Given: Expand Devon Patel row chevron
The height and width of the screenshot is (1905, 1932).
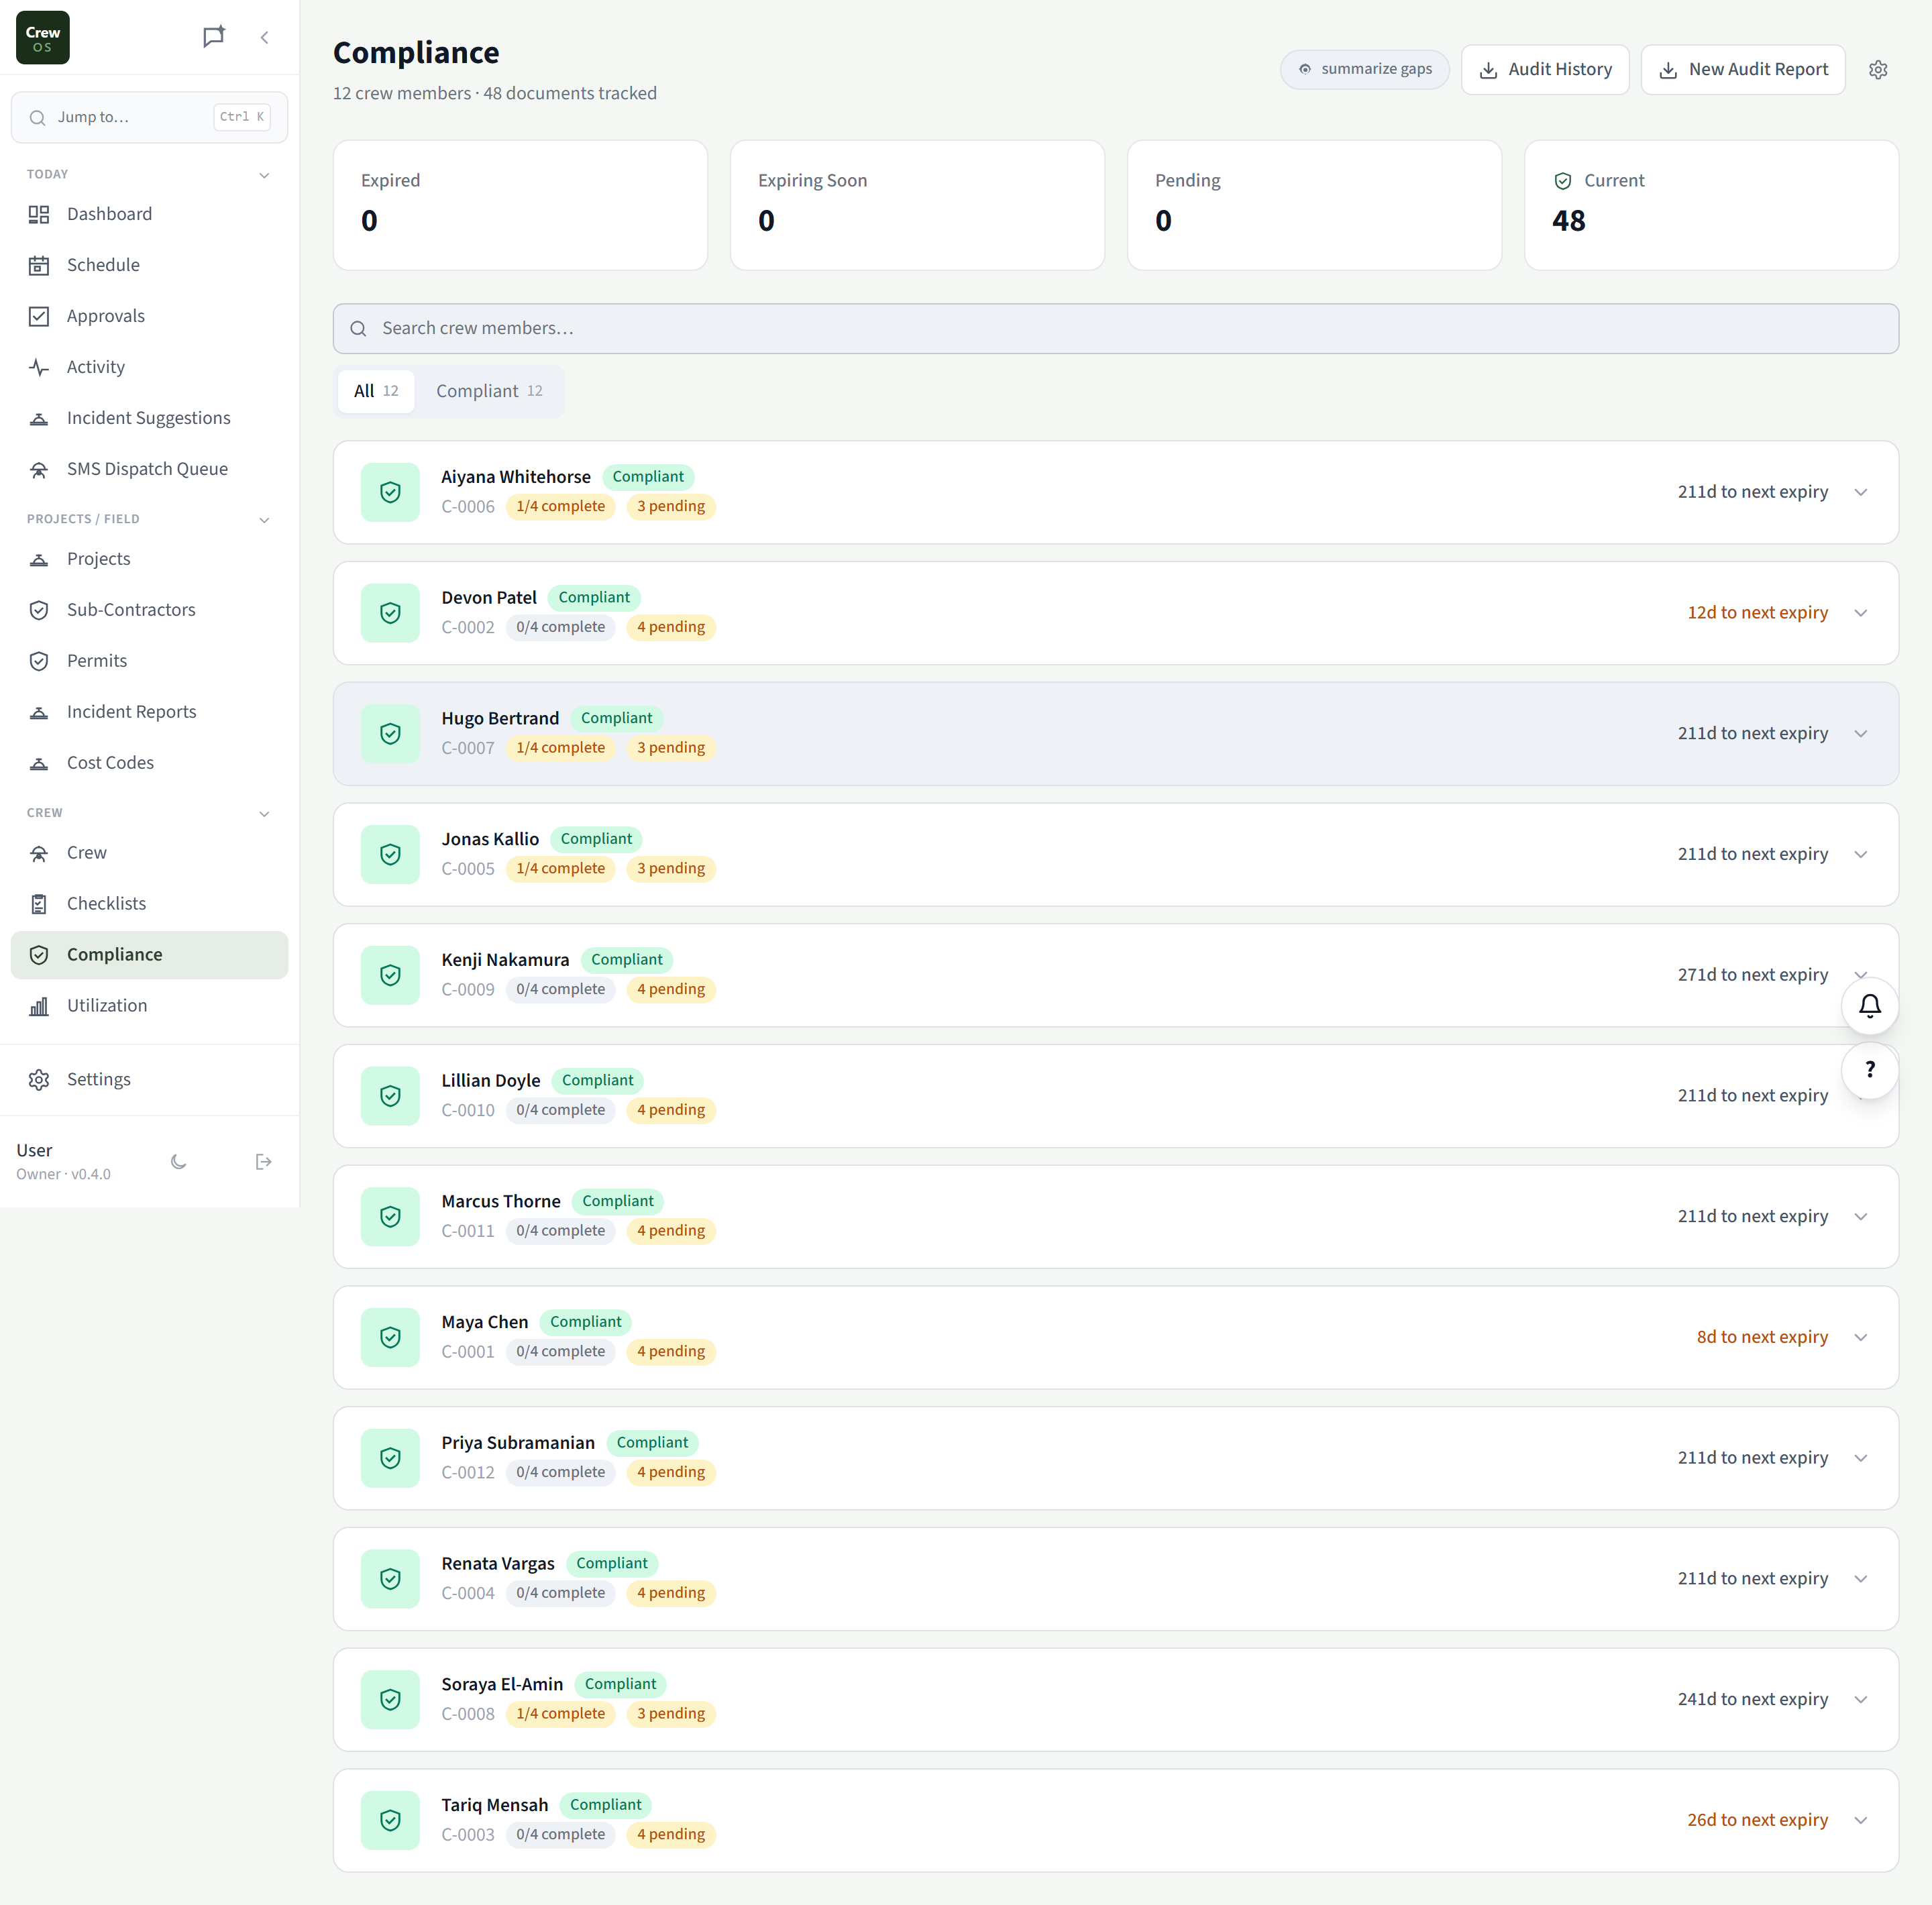Looking at the screenshot, I should click(1860, 613).
